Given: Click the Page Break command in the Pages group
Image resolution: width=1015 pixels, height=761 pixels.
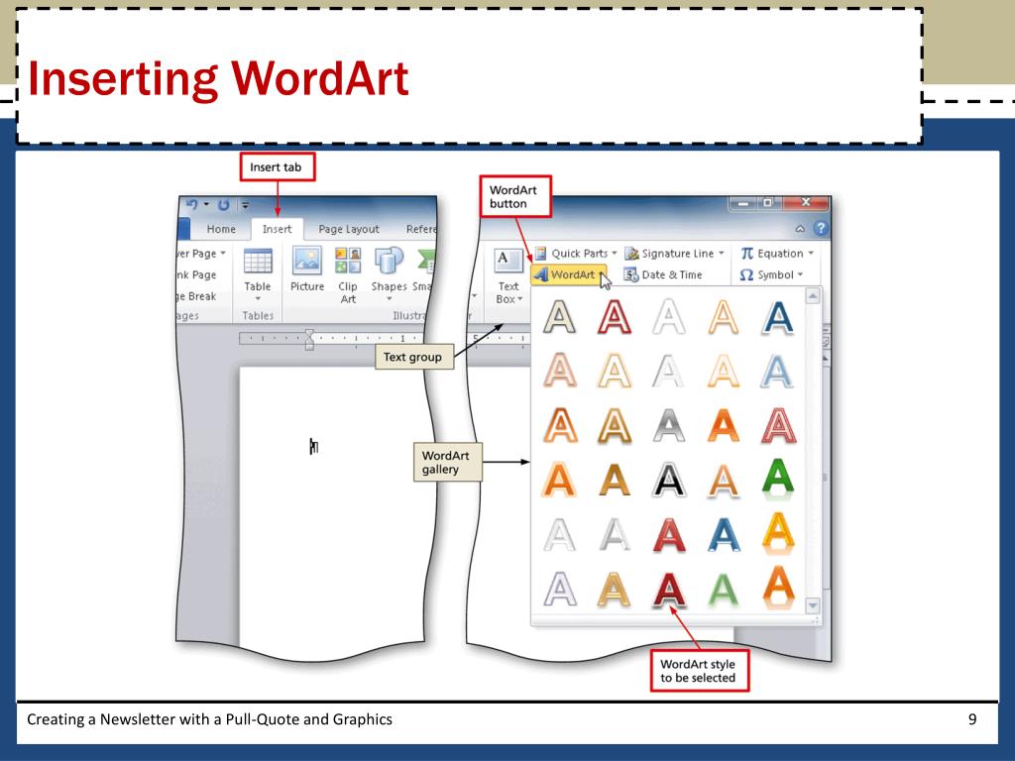Looking at the screenshot, I should coord(197,296).
